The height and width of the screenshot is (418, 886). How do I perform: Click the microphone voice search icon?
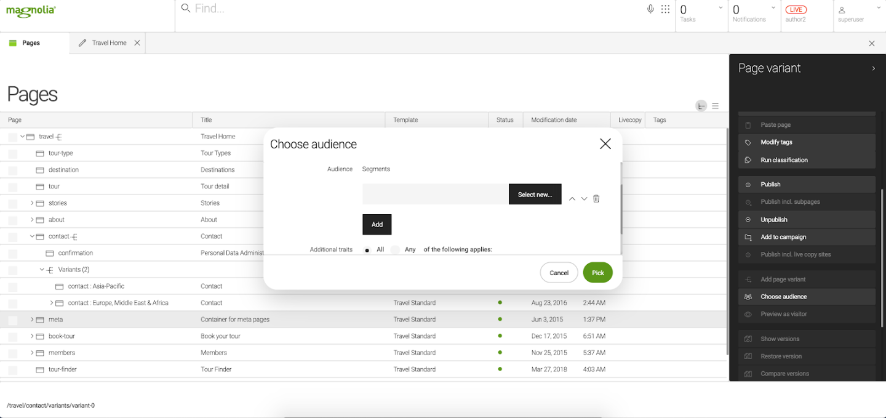click(x=650, y=9)
